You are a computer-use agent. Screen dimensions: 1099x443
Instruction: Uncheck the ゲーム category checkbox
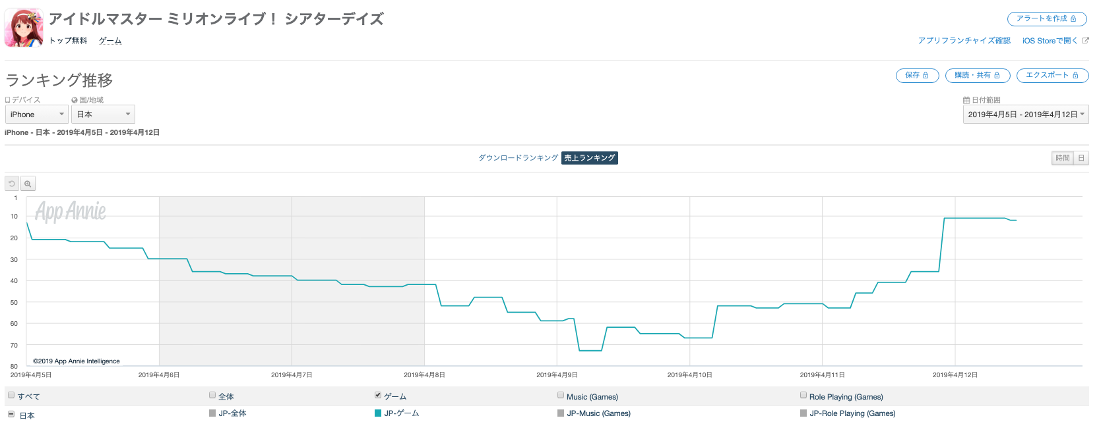coord(378,396)
